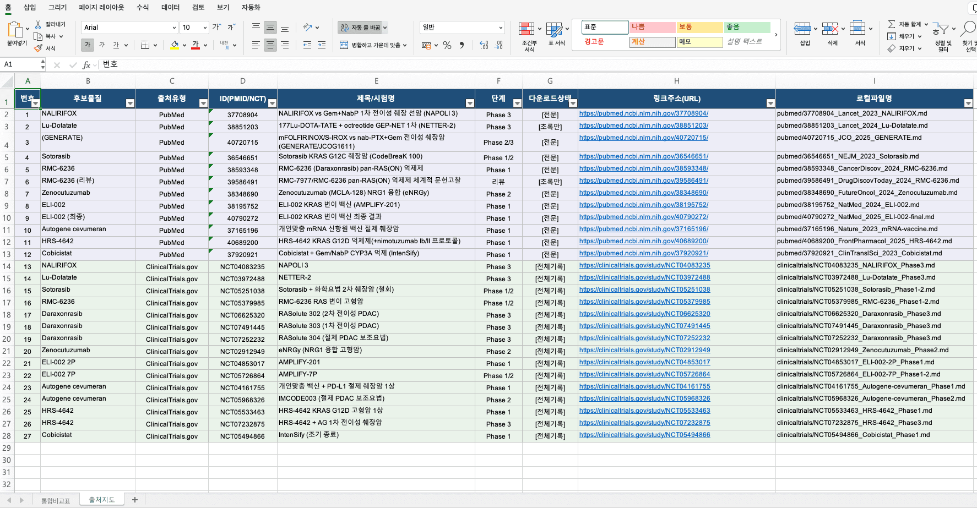Align text left
Viewport: 977px width, 508px height.
(256, 45)
